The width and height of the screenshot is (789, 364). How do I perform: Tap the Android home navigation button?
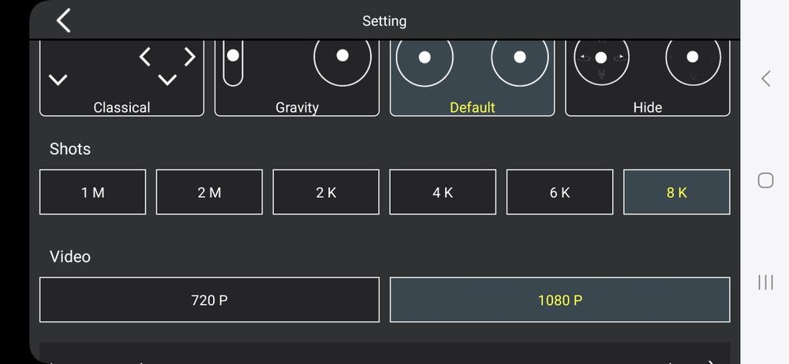(x=765, y=180)
